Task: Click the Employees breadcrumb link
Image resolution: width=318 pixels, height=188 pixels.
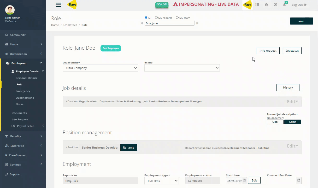Action: point(70,25)
